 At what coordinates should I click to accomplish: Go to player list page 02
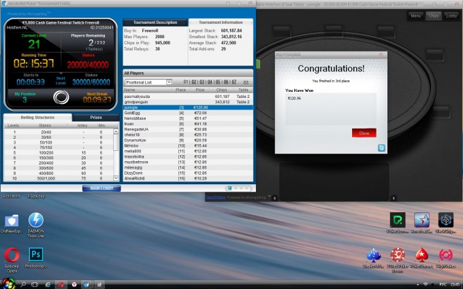point(194,82)
